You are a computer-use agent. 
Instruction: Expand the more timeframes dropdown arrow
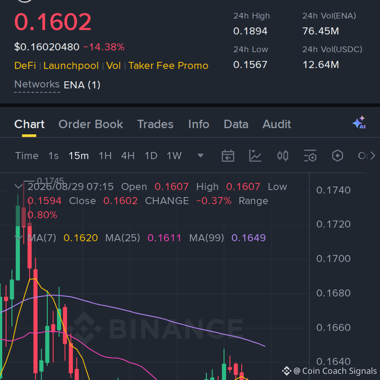(201, 156)
